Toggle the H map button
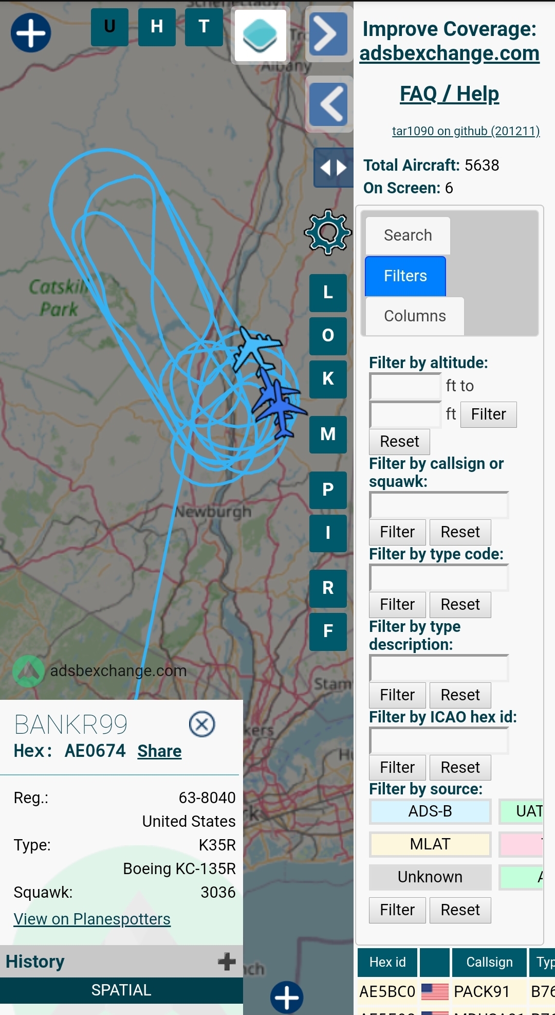The width and height of the screenshot is (555, 1015). [x=157, y=27]
